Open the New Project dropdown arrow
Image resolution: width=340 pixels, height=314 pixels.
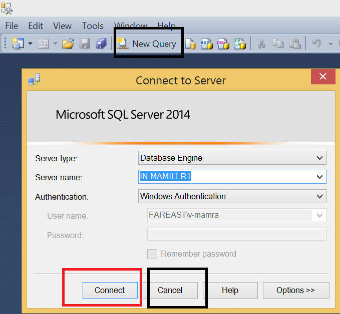(31, 43)
